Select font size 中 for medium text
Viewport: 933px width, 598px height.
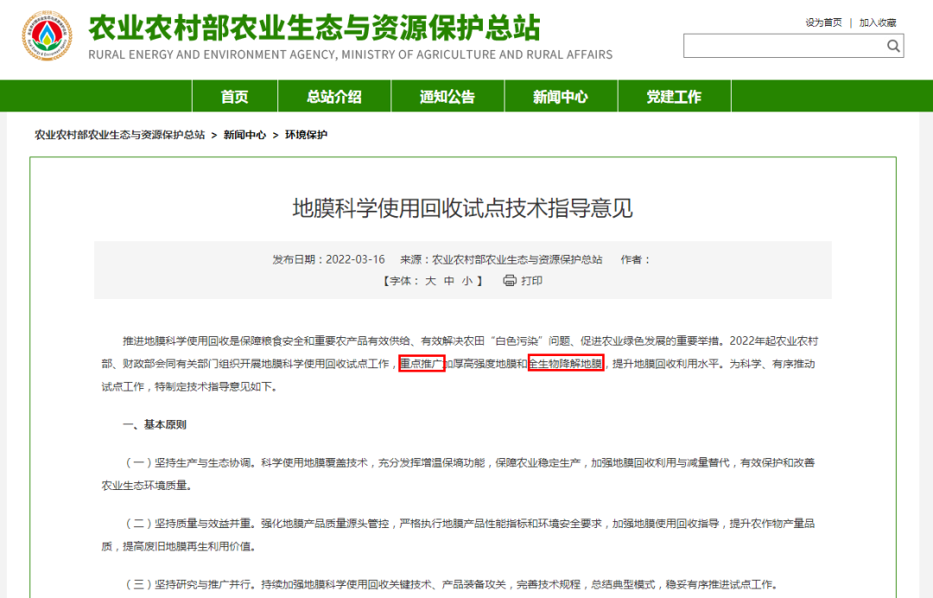448,280
